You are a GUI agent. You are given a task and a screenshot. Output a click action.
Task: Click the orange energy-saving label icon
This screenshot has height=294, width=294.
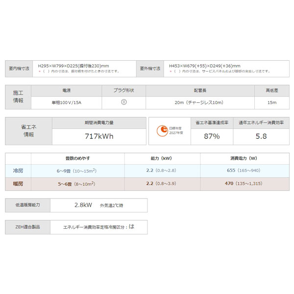coord(160,131)
